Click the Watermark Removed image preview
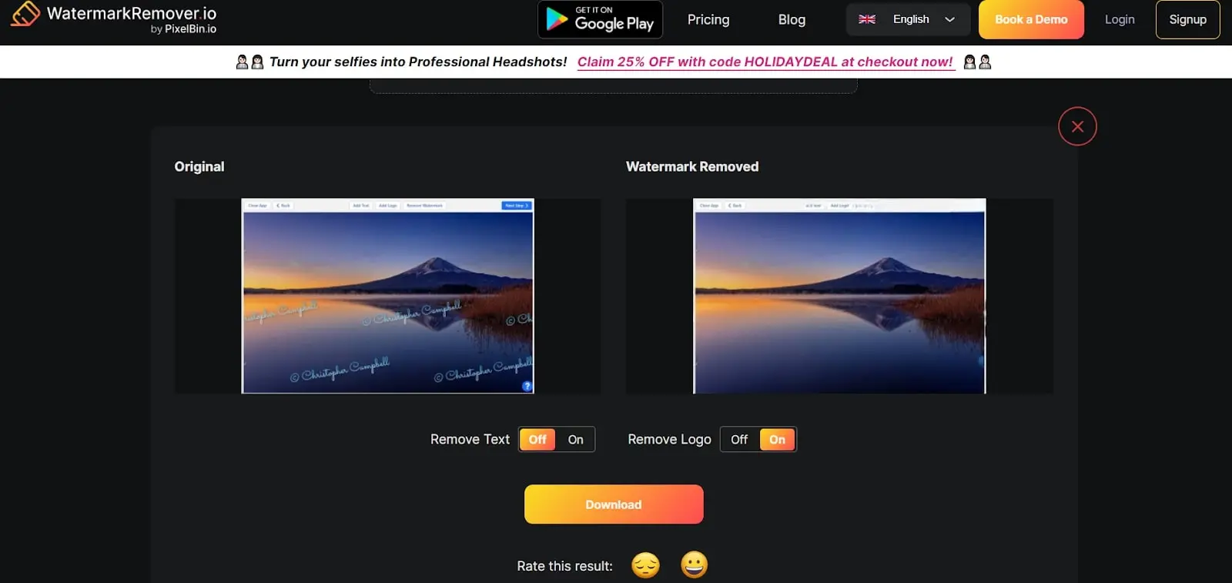The image size is (1232, 583). tap(839, 296)
